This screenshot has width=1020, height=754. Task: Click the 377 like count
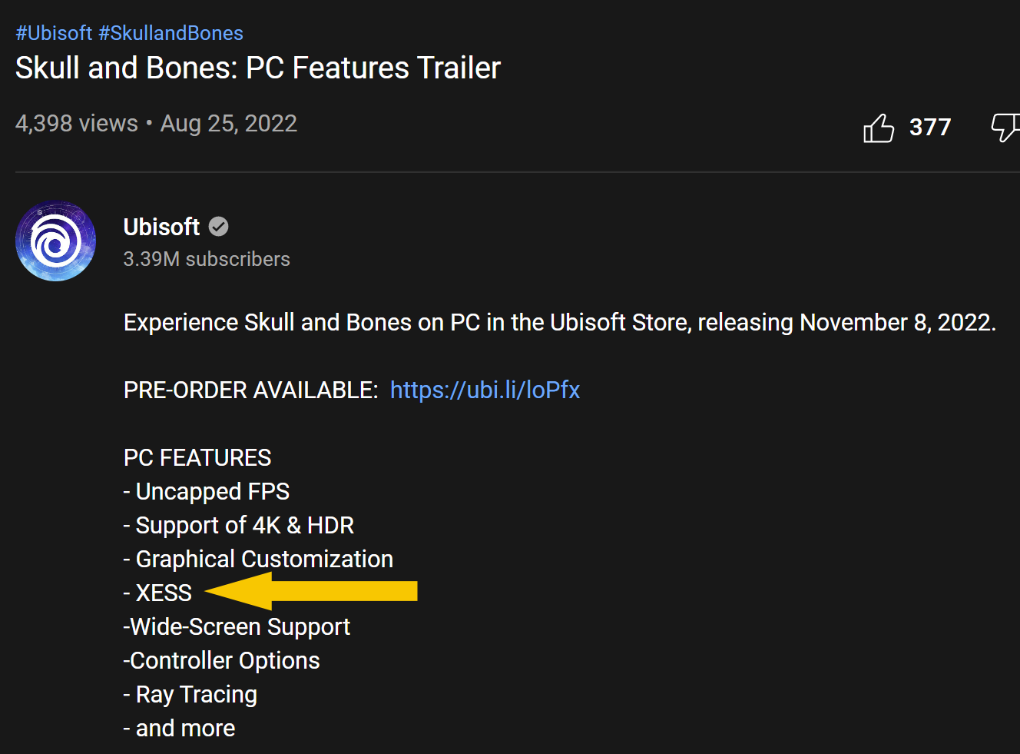pos(930,128)
